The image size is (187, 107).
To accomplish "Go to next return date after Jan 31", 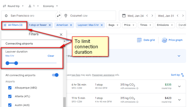I will pyautogui.click(x=183, y=16).
